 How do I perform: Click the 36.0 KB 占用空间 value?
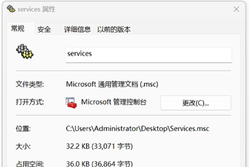[x=100, y=164]
